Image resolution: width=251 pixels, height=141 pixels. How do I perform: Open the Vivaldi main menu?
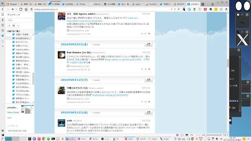(2, 4)
